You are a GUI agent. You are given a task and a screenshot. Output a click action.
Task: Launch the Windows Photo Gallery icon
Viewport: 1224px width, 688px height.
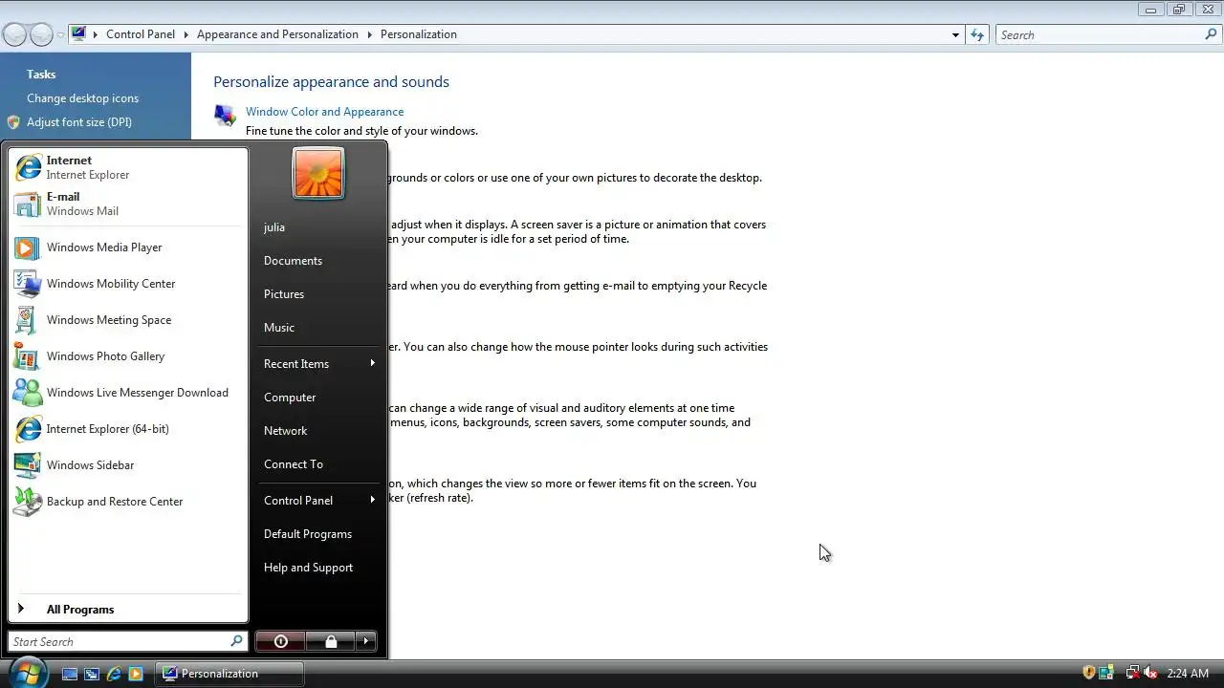coord(28,356)
